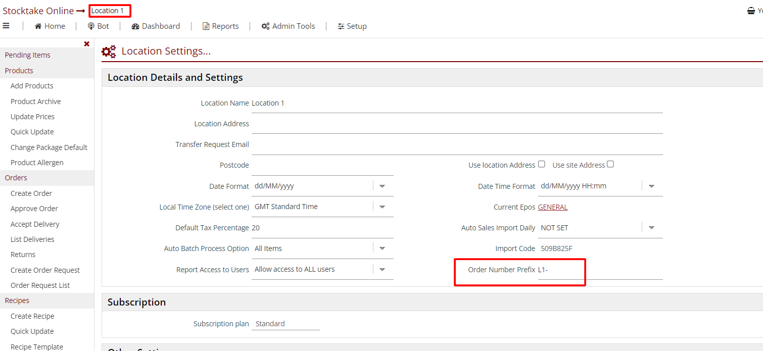Close the sidebar with red X

point(86,44)
